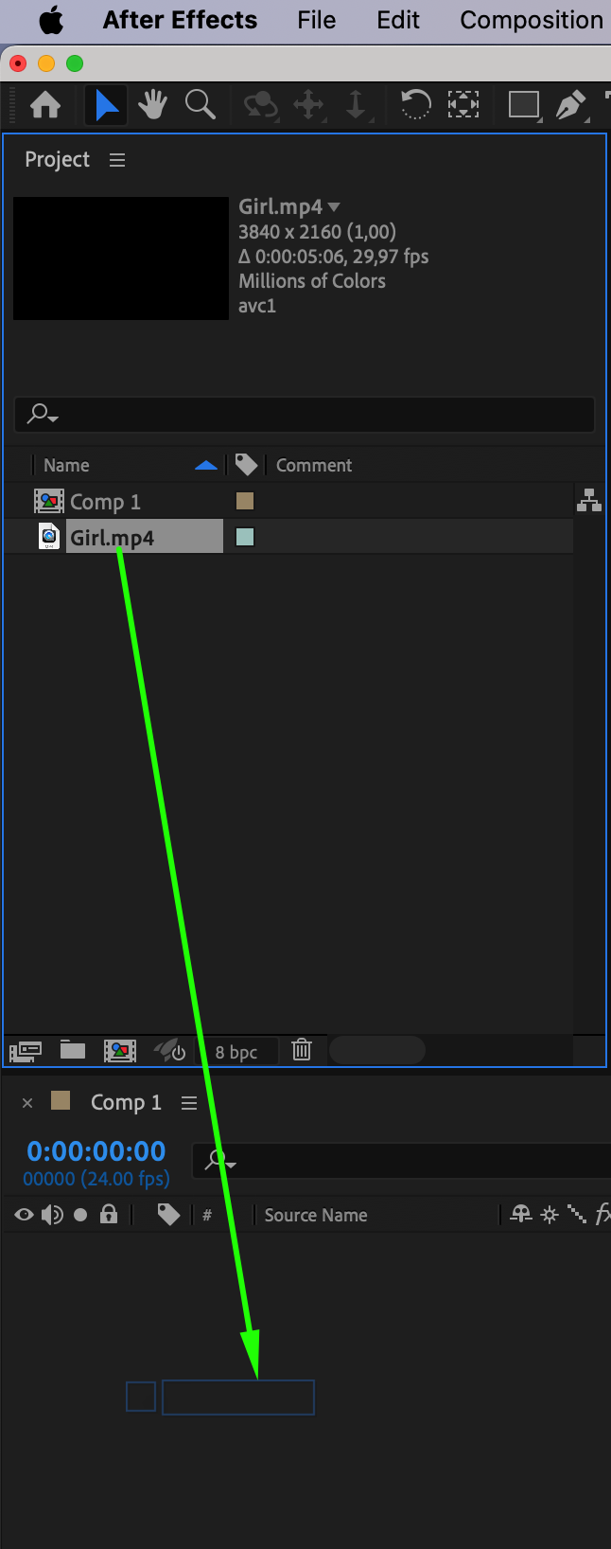
Task: Open the Project panel menu
Action: tap(117, 160)
